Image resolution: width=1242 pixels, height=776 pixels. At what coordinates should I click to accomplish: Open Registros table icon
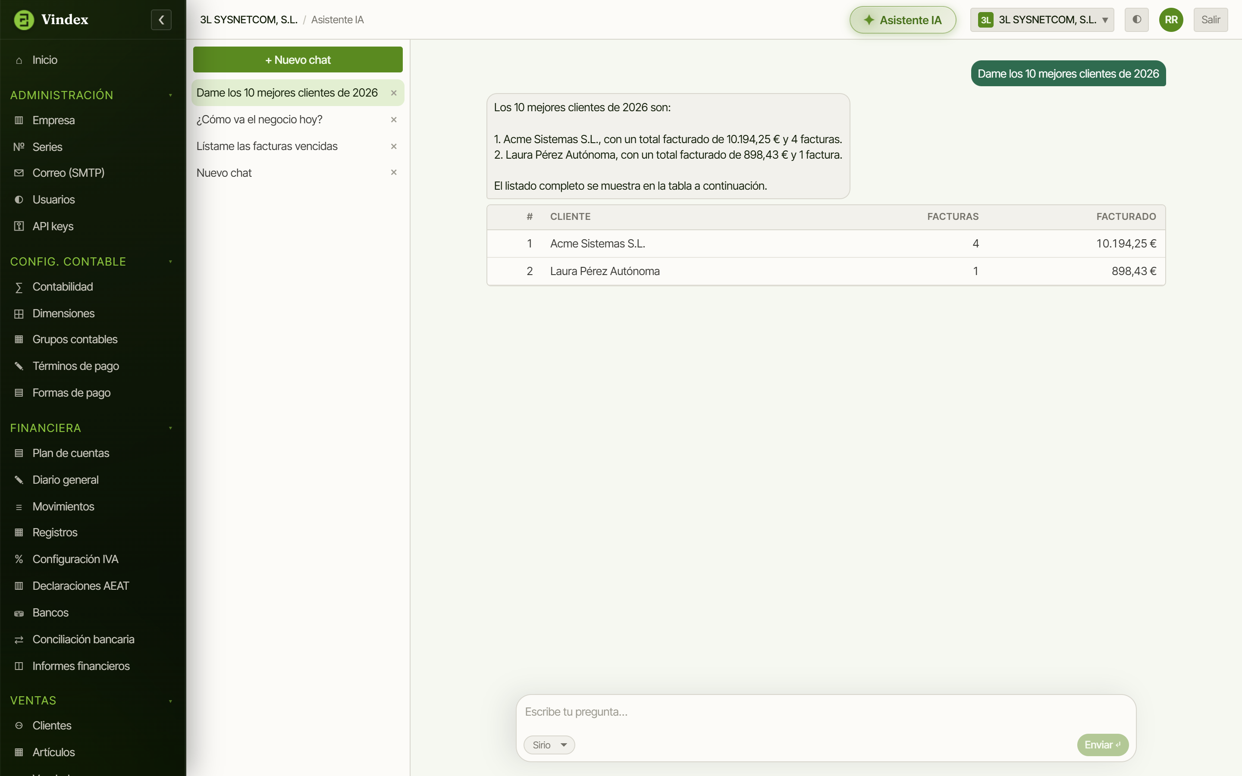tap(19, 532)
